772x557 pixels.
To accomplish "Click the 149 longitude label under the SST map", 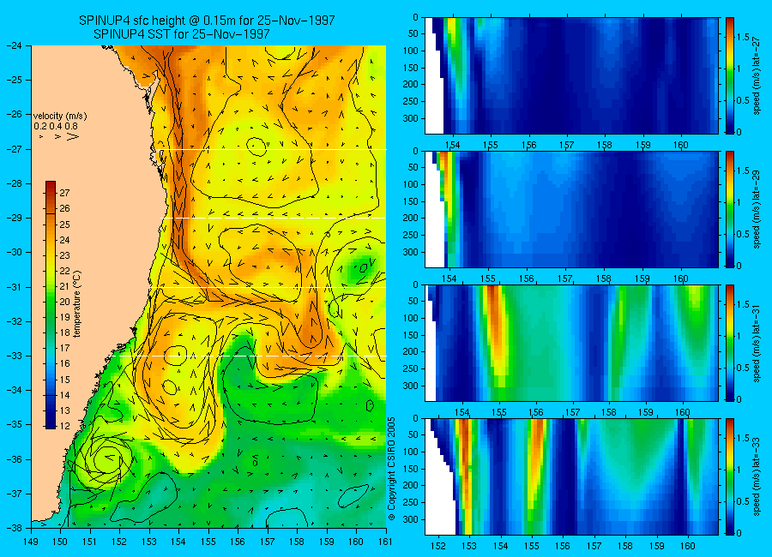I will [31, 542].
